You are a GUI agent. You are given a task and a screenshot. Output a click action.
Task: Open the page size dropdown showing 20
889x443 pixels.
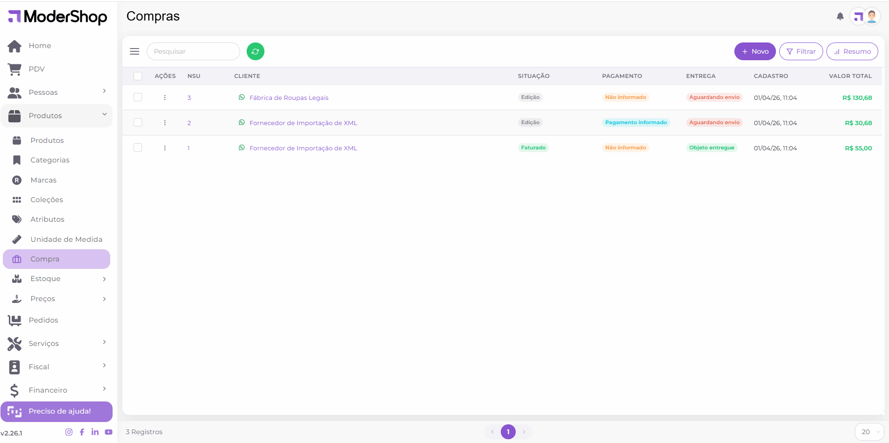869,432
